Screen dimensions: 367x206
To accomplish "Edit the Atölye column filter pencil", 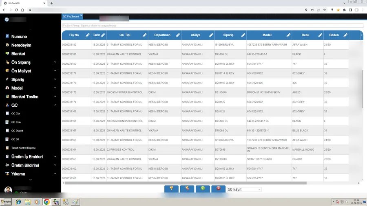I will click(x=211, y=35).
